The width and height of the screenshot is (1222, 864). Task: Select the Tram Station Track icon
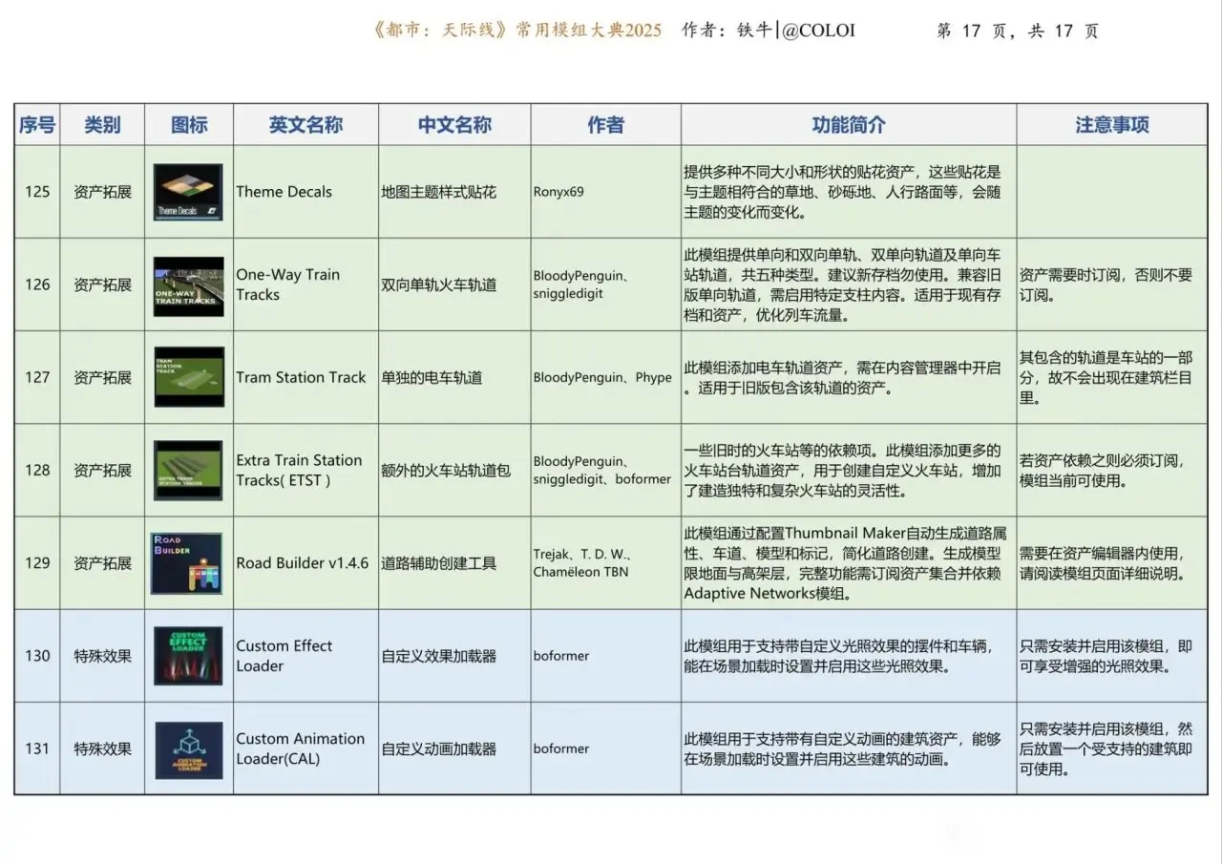[188, 377]
